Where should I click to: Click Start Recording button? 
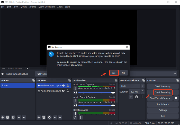163,92
